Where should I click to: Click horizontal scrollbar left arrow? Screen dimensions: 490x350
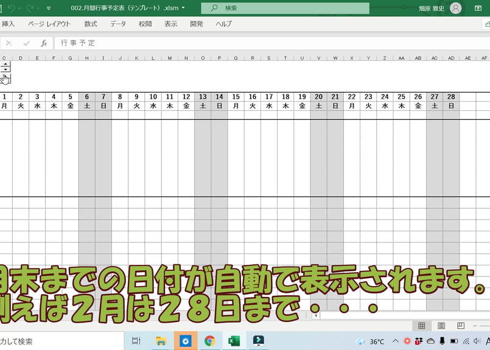(x=316, y=316)
